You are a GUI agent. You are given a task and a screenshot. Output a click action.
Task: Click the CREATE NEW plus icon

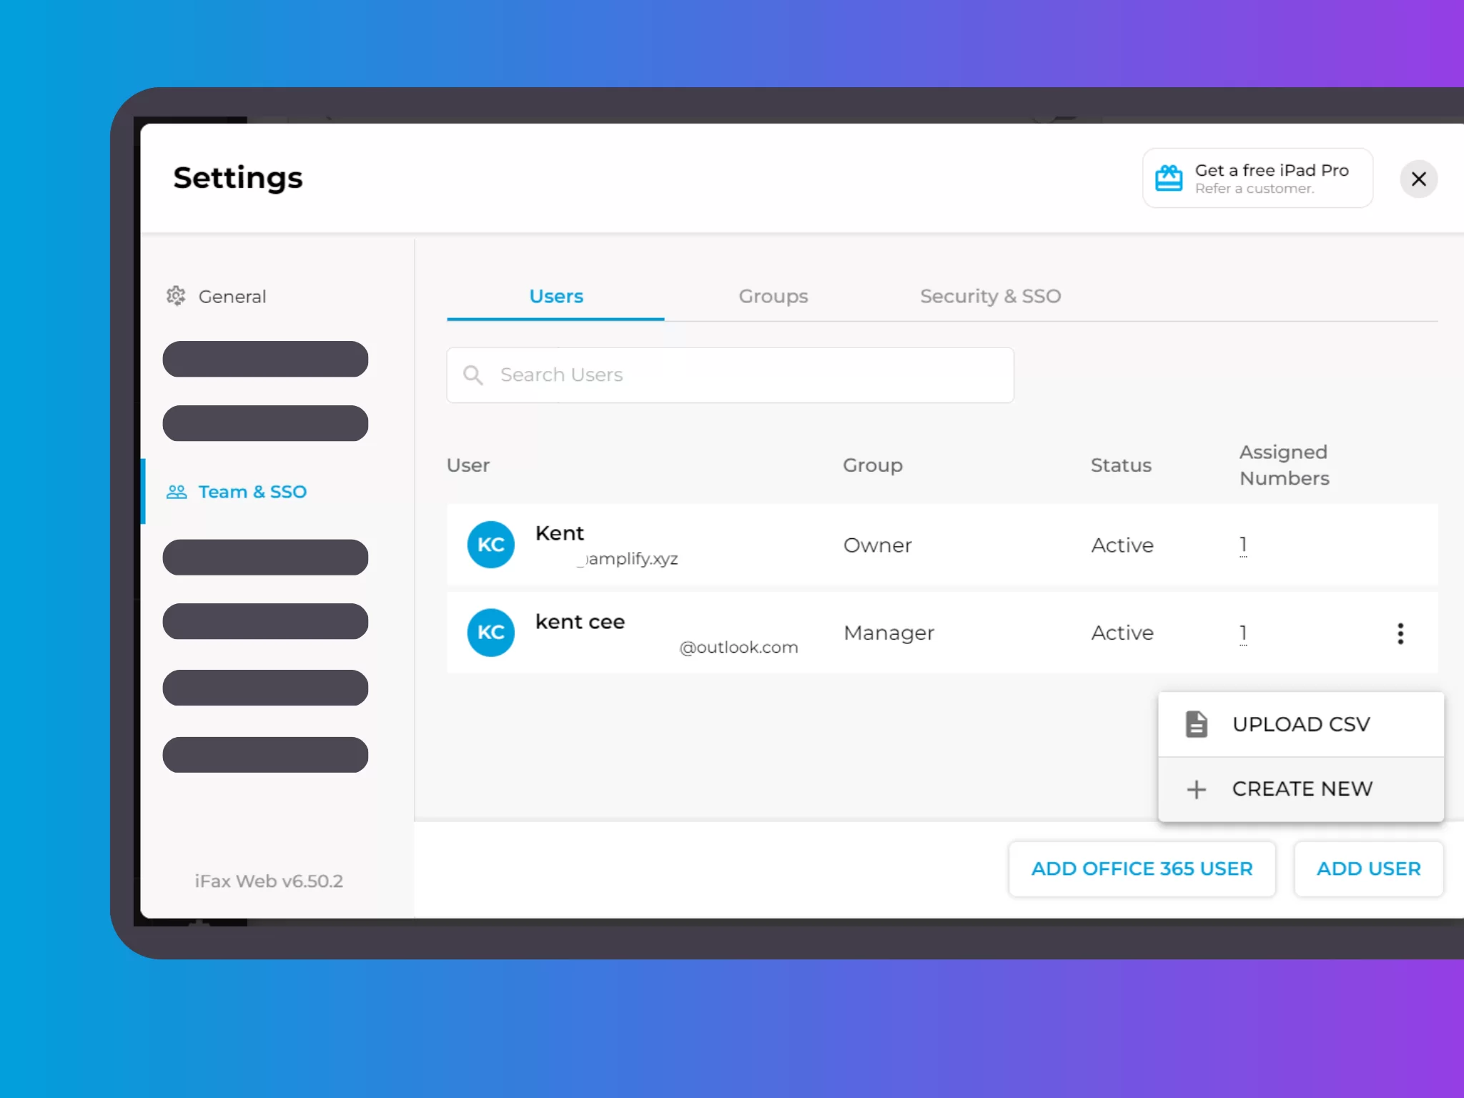(1195, 789)
